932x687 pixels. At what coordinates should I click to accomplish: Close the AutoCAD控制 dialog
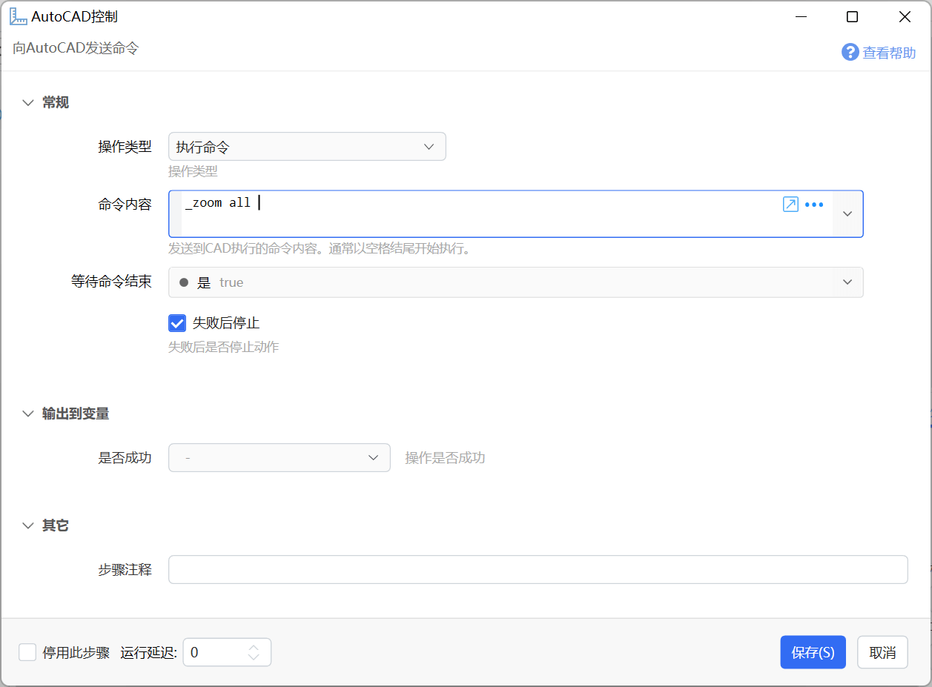coord(905,16)
